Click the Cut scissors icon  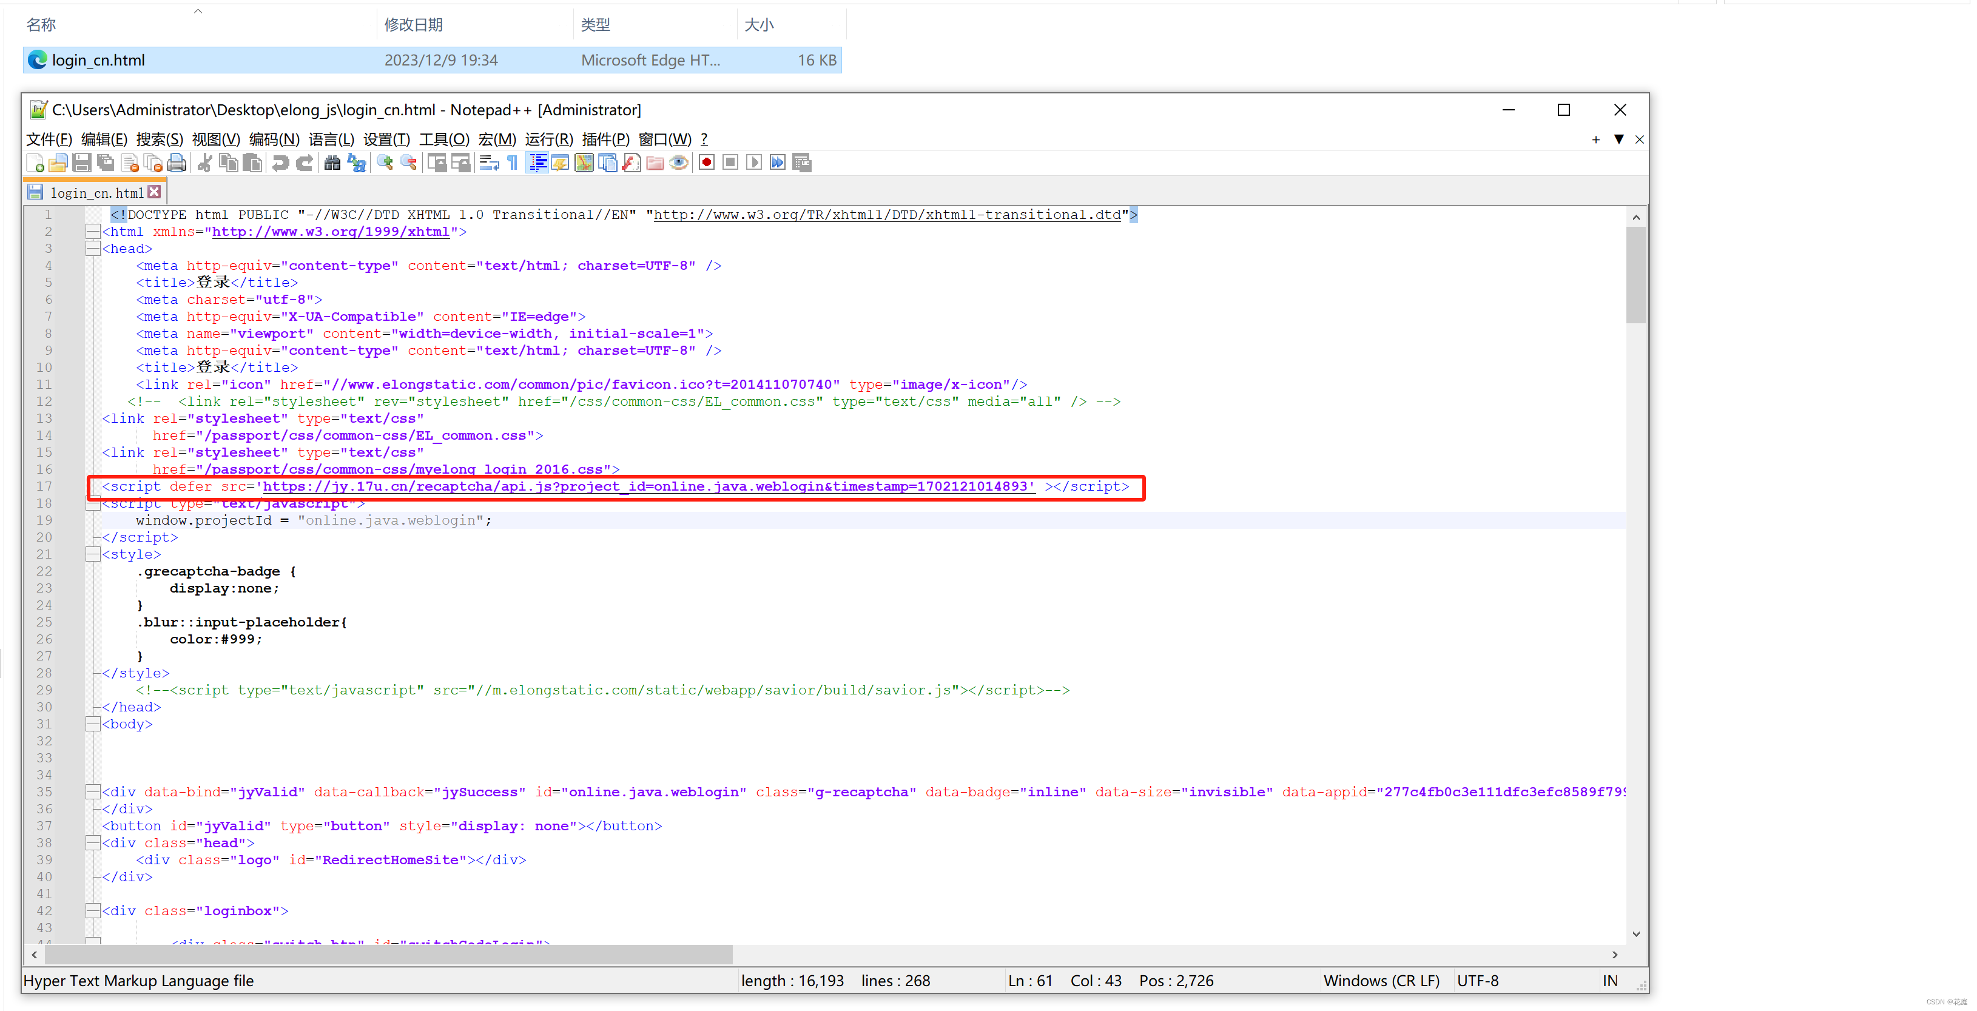tap(205, 163)
